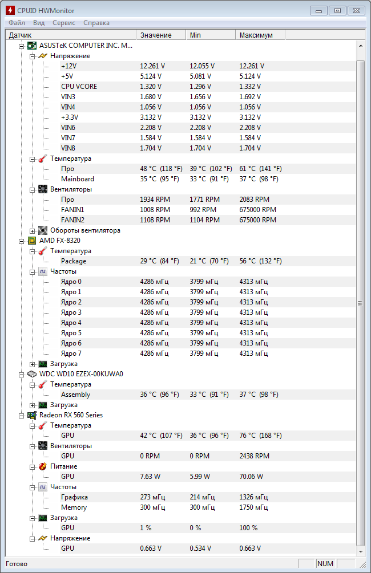Viewport: 371px width, 573px height.
Task: Click the thermometer icon under Radeon RX 560
Action: pyautogui.click(x=43, y=425)
